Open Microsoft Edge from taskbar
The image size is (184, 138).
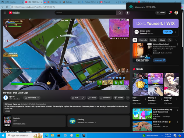click(46, 135)
